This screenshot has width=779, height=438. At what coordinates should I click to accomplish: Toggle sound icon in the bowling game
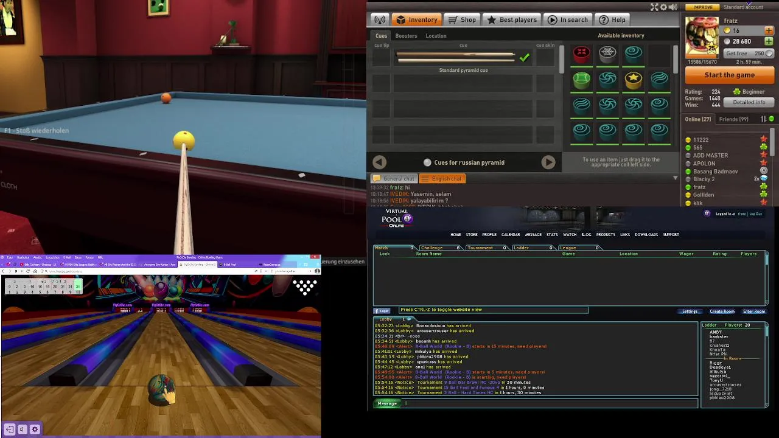22,429
